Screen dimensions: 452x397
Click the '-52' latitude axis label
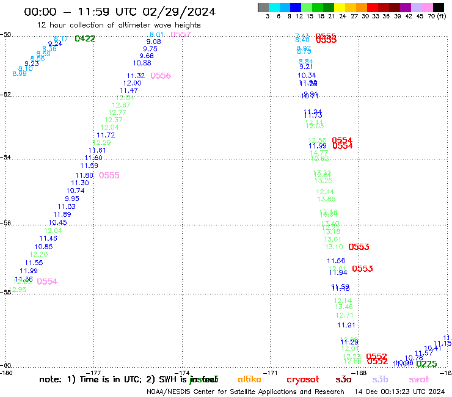click(5, 94)
